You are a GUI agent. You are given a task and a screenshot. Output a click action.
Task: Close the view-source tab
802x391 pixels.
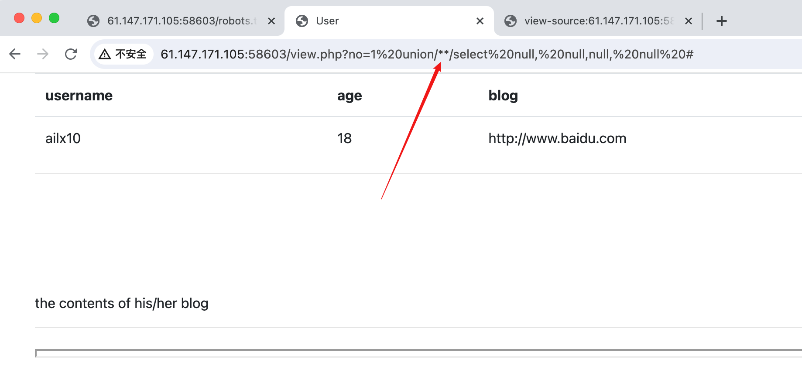pyautogui.click(x=689, y=21)
